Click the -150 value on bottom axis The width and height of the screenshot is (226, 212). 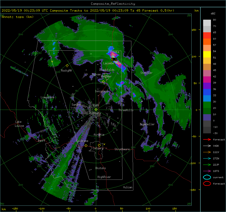15,208
